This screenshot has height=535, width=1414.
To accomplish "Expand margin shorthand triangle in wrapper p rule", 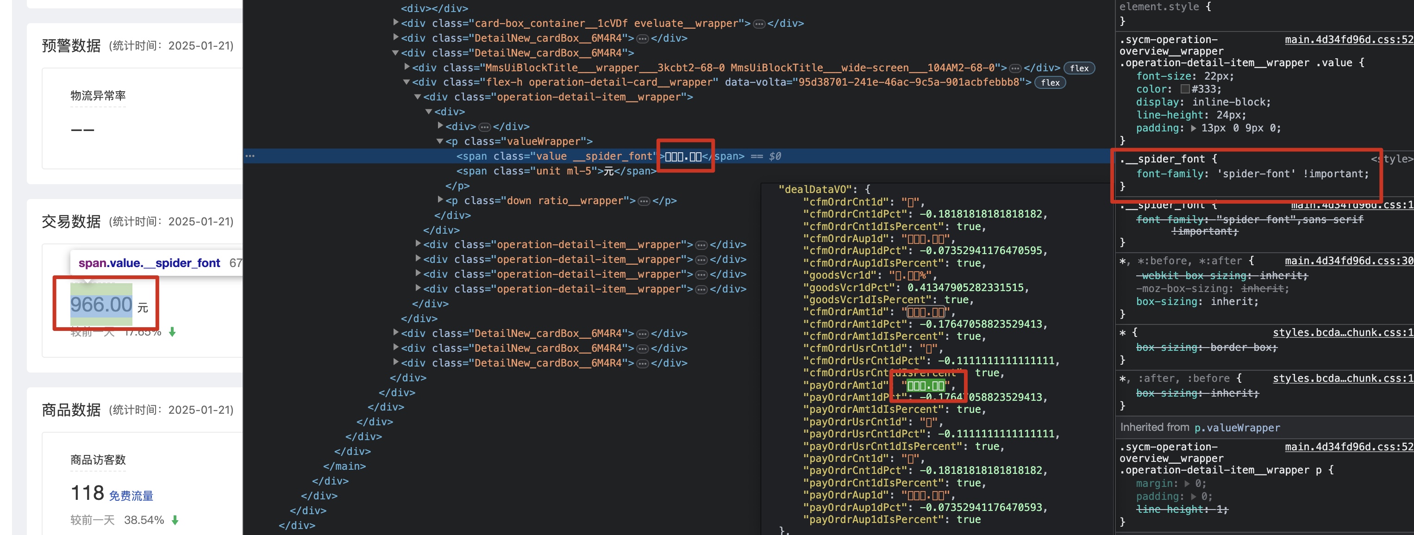I will click(x=1187, y=484).
